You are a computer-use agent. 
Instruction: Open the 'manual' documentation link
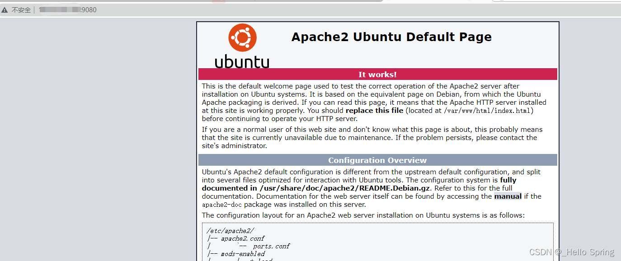(508, 196)
